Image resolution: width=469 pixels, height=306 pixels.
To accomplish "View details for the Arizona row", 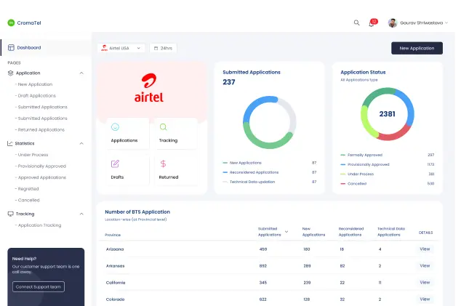I will coord(425,249).
